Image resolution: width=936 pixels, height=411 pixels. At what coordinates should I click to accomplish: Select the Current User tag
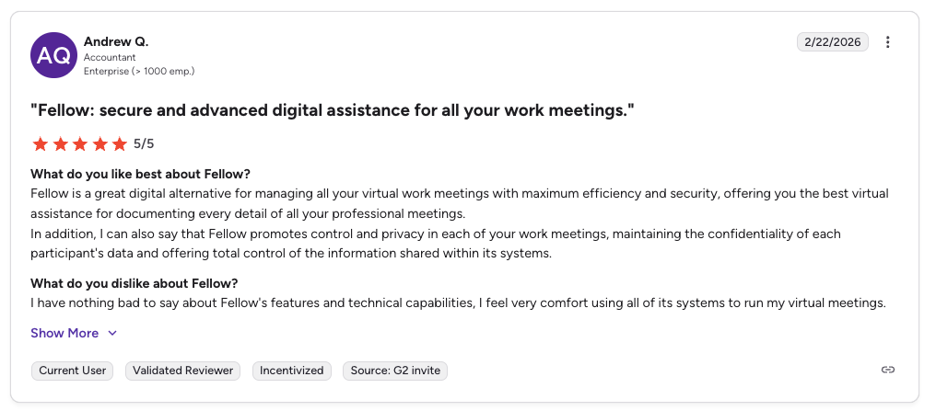click(72, 371)
